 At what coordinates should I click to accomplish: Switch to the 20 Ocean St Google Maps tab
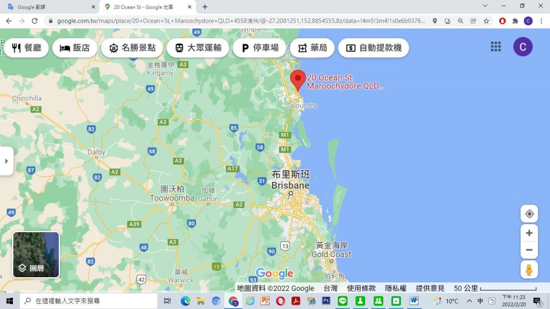click(147, 7)
